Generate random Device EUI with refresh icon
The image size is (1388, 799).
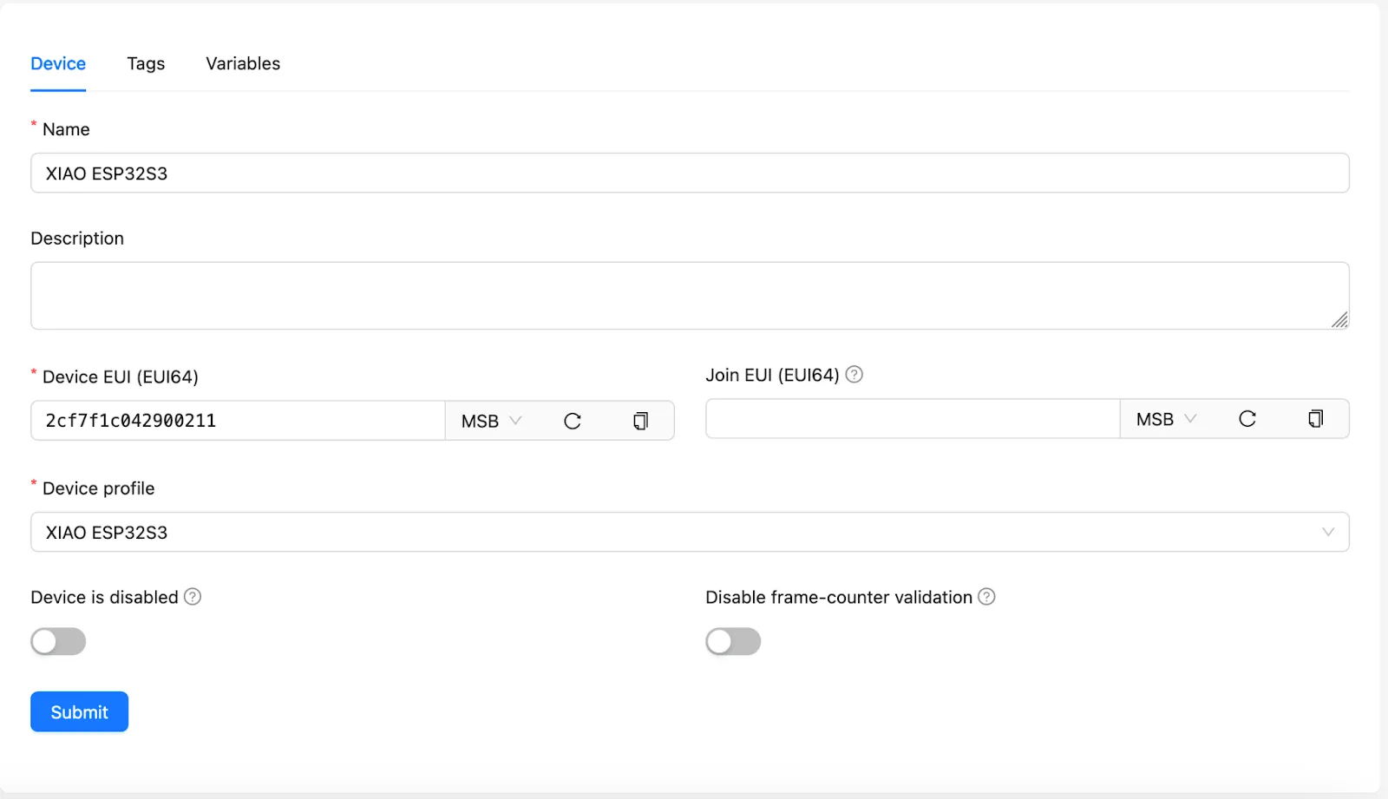tap(573, 421)
